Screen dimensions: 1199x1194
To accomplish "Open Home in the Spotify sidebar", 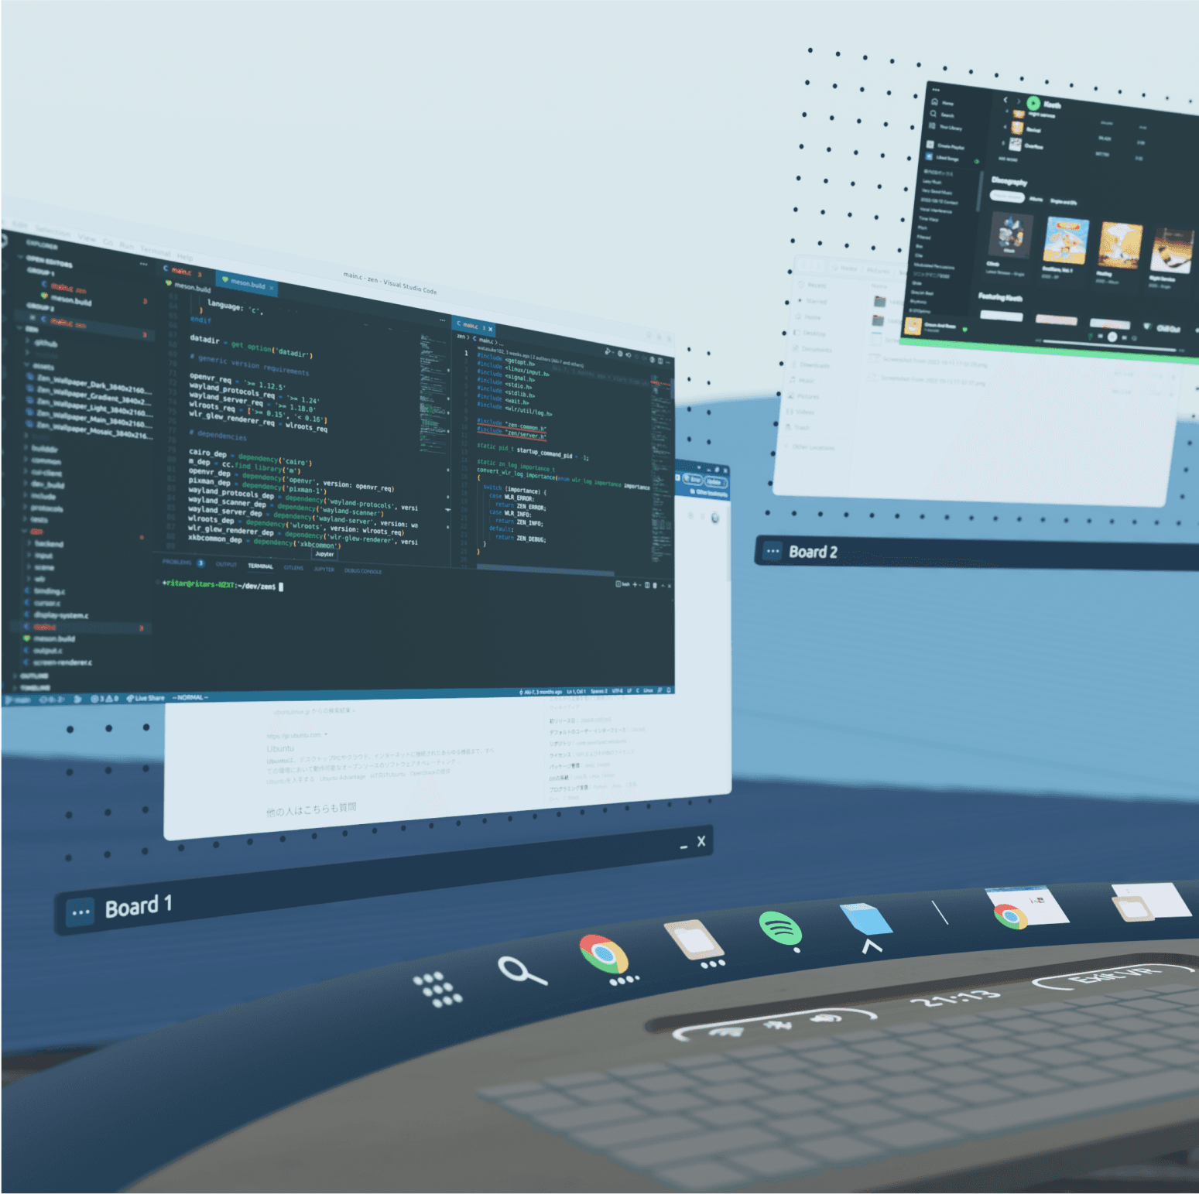I will tap(942, 102).
